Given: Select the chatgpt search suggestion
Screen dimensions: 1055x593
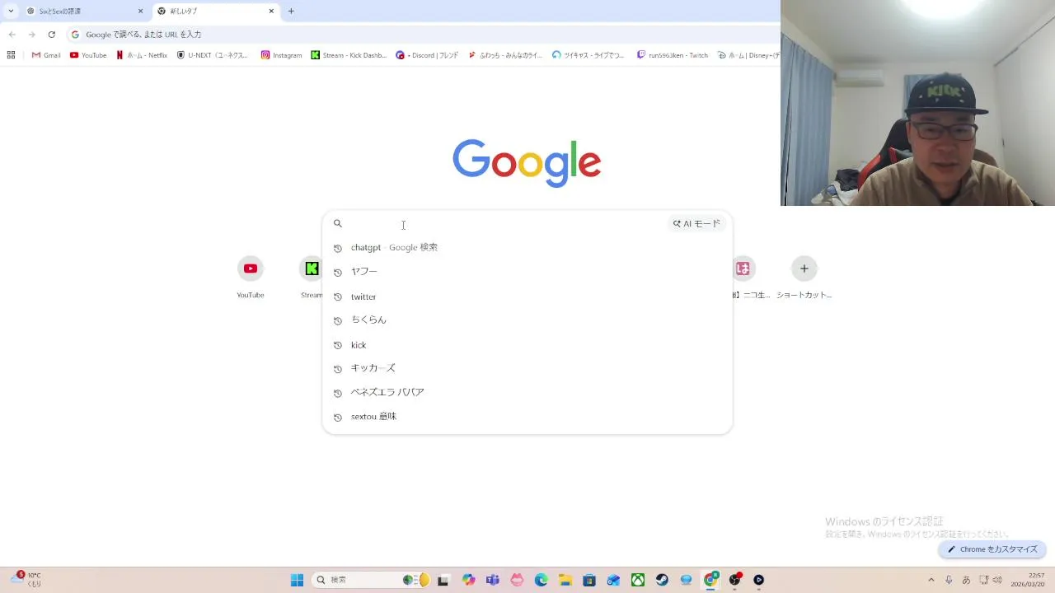Looking at the screenshot, I should tap(527, 247).
